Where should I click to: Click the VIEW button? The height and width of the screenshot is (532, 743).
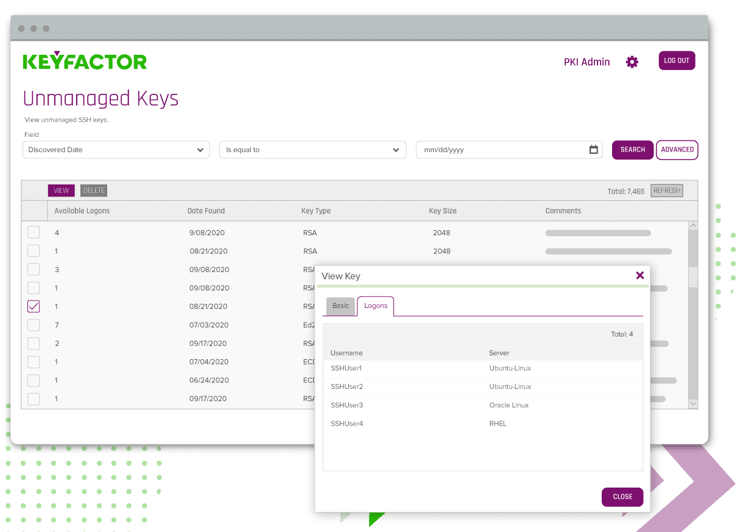(x=62, y=191)
